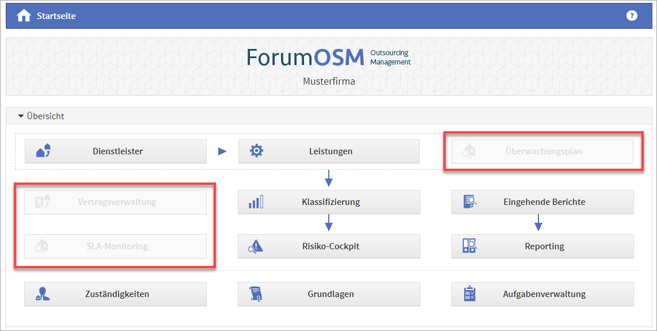Click the person icon on Zuständigkeiten
This screenshot has height=331, width=657.
point(43,294)
